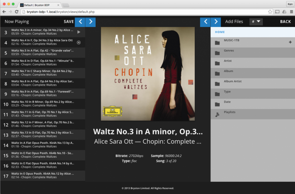Viewport: 295px width, 194px height.
Task: Click the 2702kbps bitrate value
Action: (x=136, y=156)
